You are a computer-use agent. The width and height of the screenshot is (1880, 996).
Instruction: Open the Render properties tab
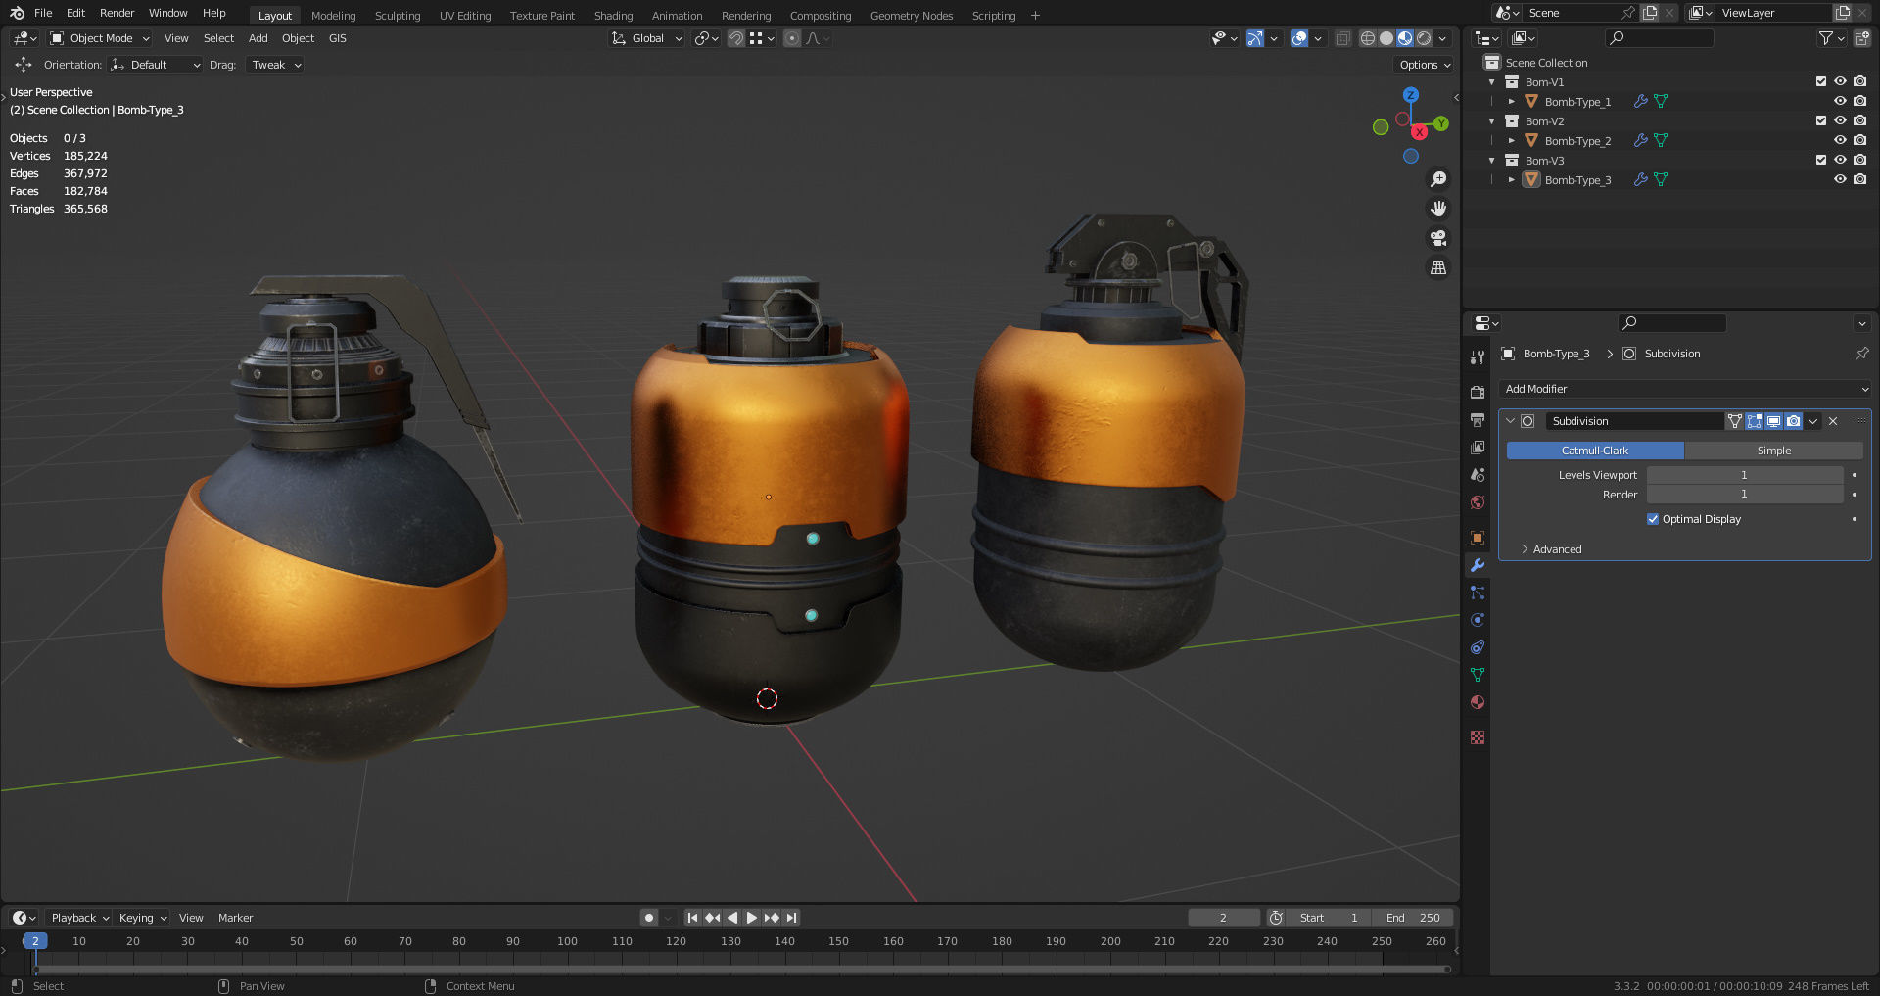pos(1478,392)
